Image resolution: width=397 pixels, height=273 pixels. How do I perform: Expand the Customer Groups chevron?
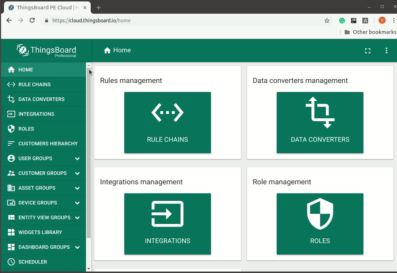click(77, 173)
